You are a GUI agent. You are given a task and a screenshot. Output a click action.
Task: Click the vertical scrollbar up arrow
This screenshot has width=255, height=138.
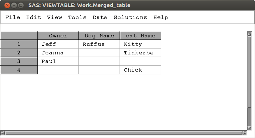[x=249, y=34]
